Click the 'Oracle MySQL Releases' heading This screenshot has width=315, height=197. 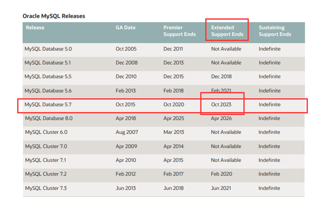point(54,16)
